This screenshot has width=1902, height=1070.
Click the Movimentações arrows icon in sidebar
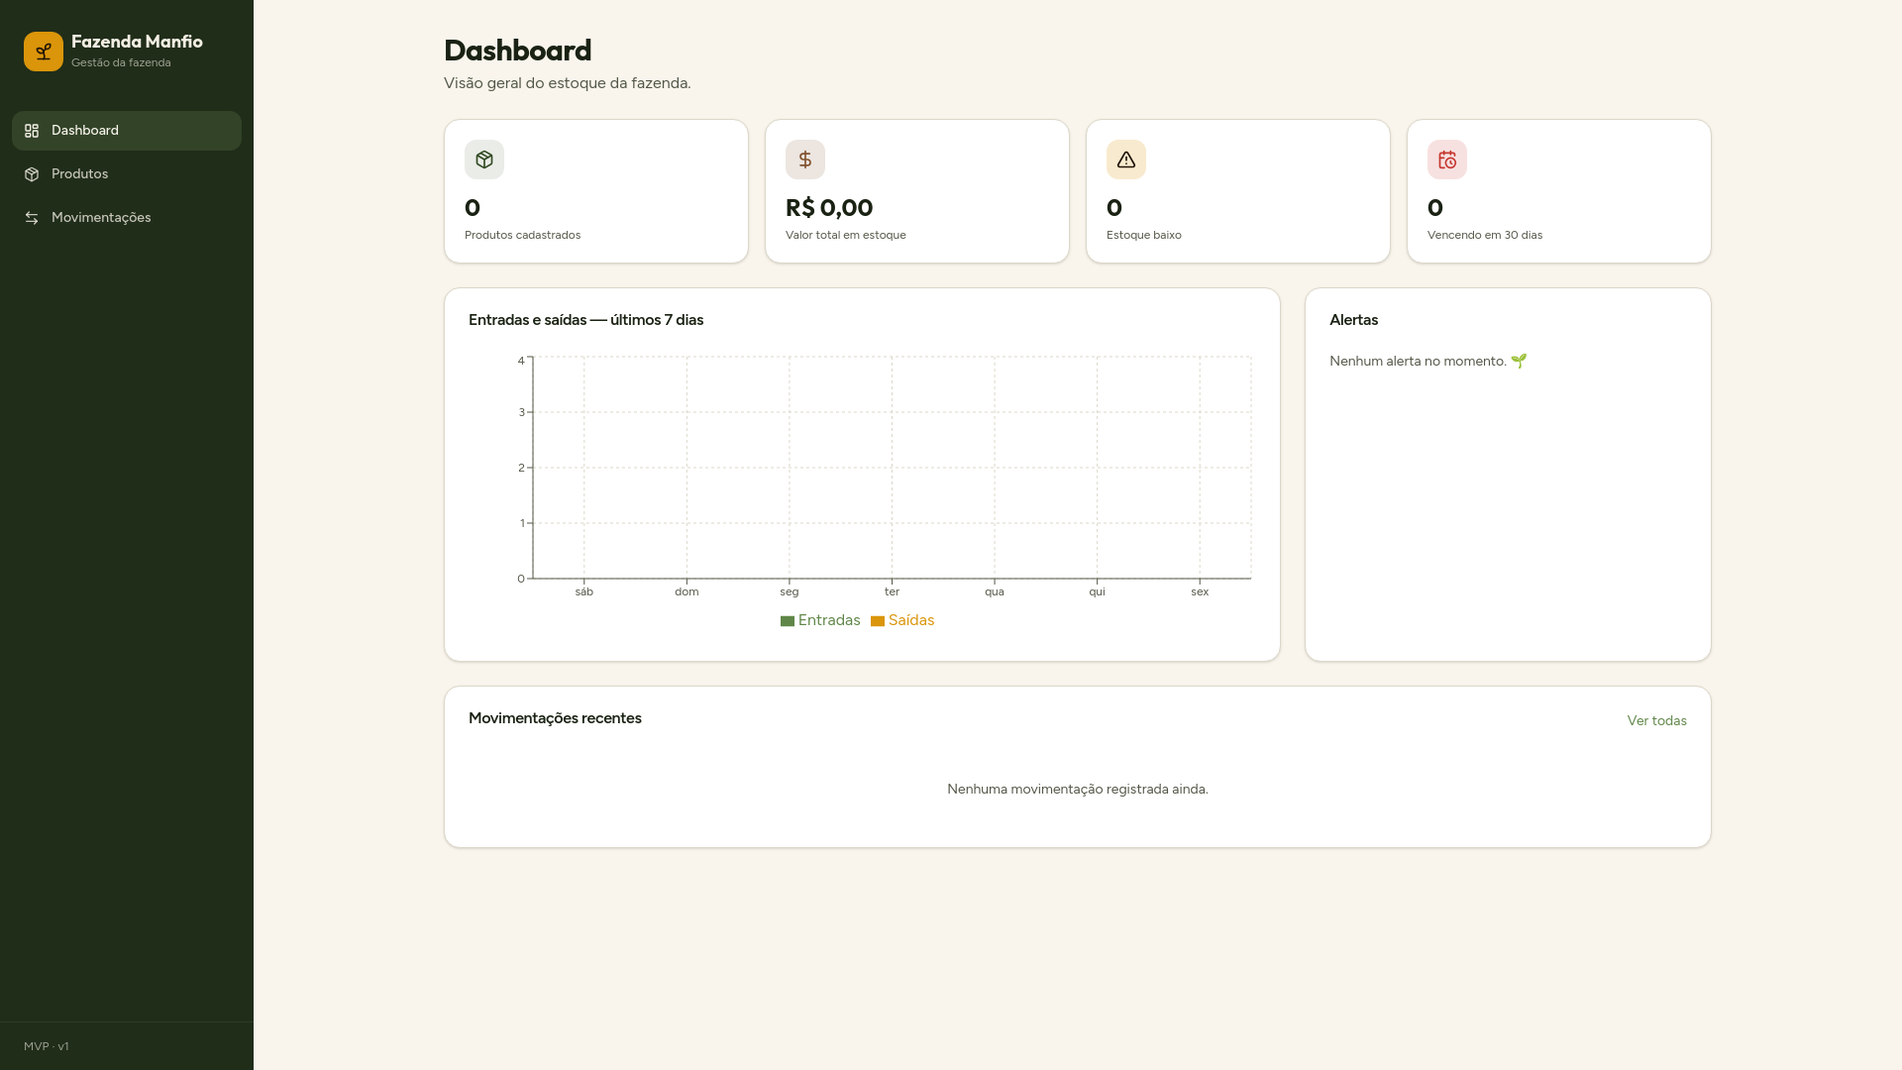[x=32, y=218]
